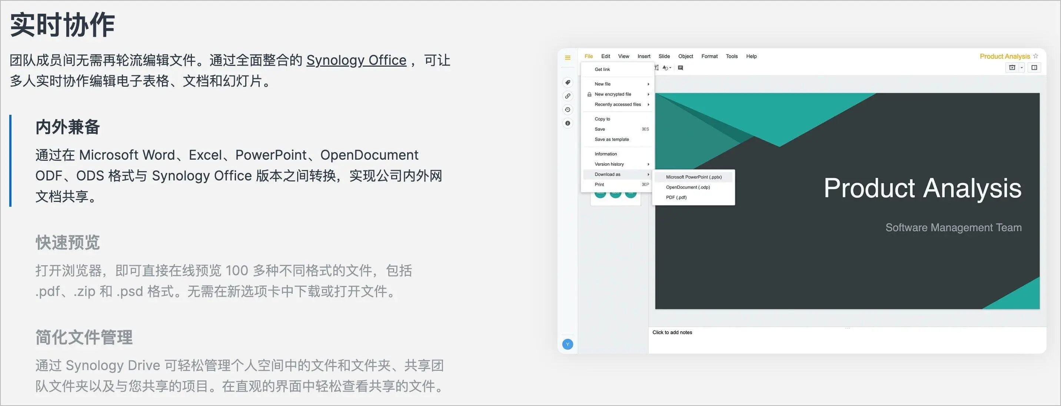
Task: Select the 快速预览 feature heading
Action: [67, 242]
